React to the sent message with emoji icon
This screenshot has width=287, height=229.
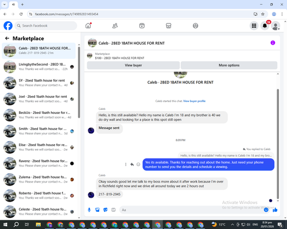138,164
